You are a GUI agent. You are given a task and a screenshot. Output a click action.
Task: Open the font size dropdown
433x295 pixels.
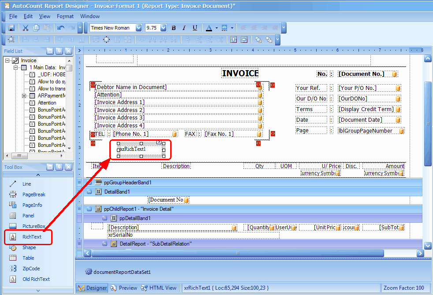(x=163, y=28)
